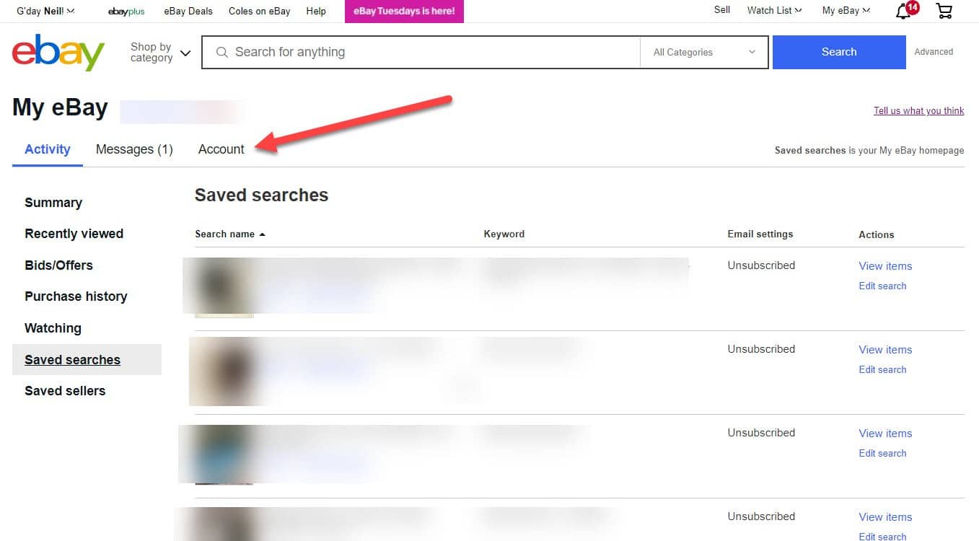The width and height of the screenshot is (979, 541).
Task: Open Bids/Offers in the sidebar
Action: tap(58, 265)
